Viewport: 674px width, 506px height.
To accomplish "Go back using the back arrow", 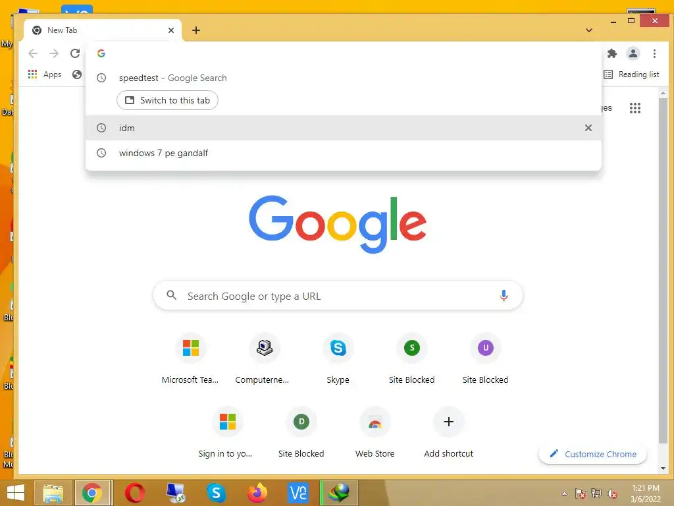I will (33, 53).
